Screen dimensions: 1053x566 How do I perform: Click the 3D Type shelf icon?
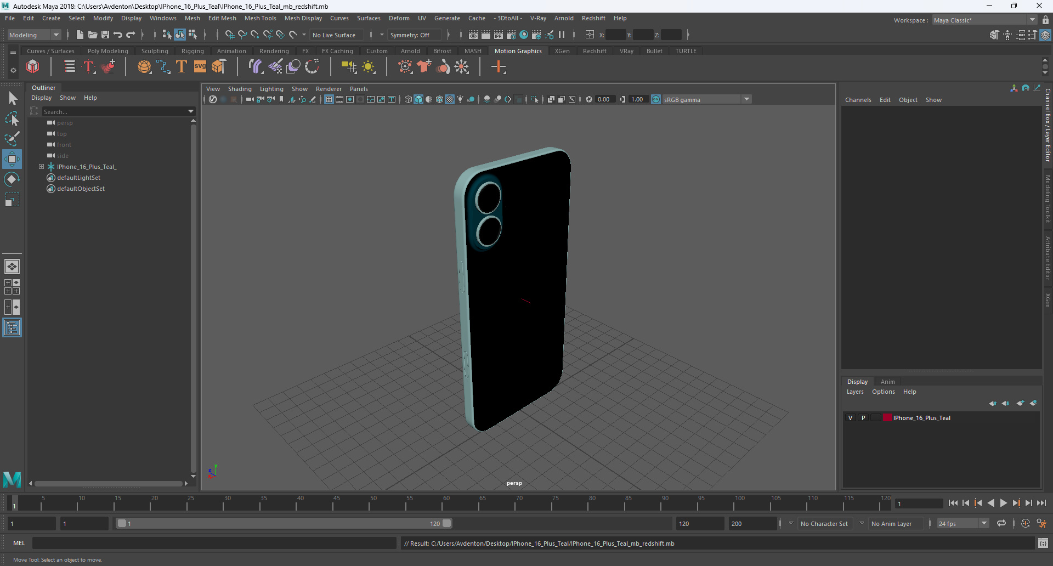tap(89, 67)
